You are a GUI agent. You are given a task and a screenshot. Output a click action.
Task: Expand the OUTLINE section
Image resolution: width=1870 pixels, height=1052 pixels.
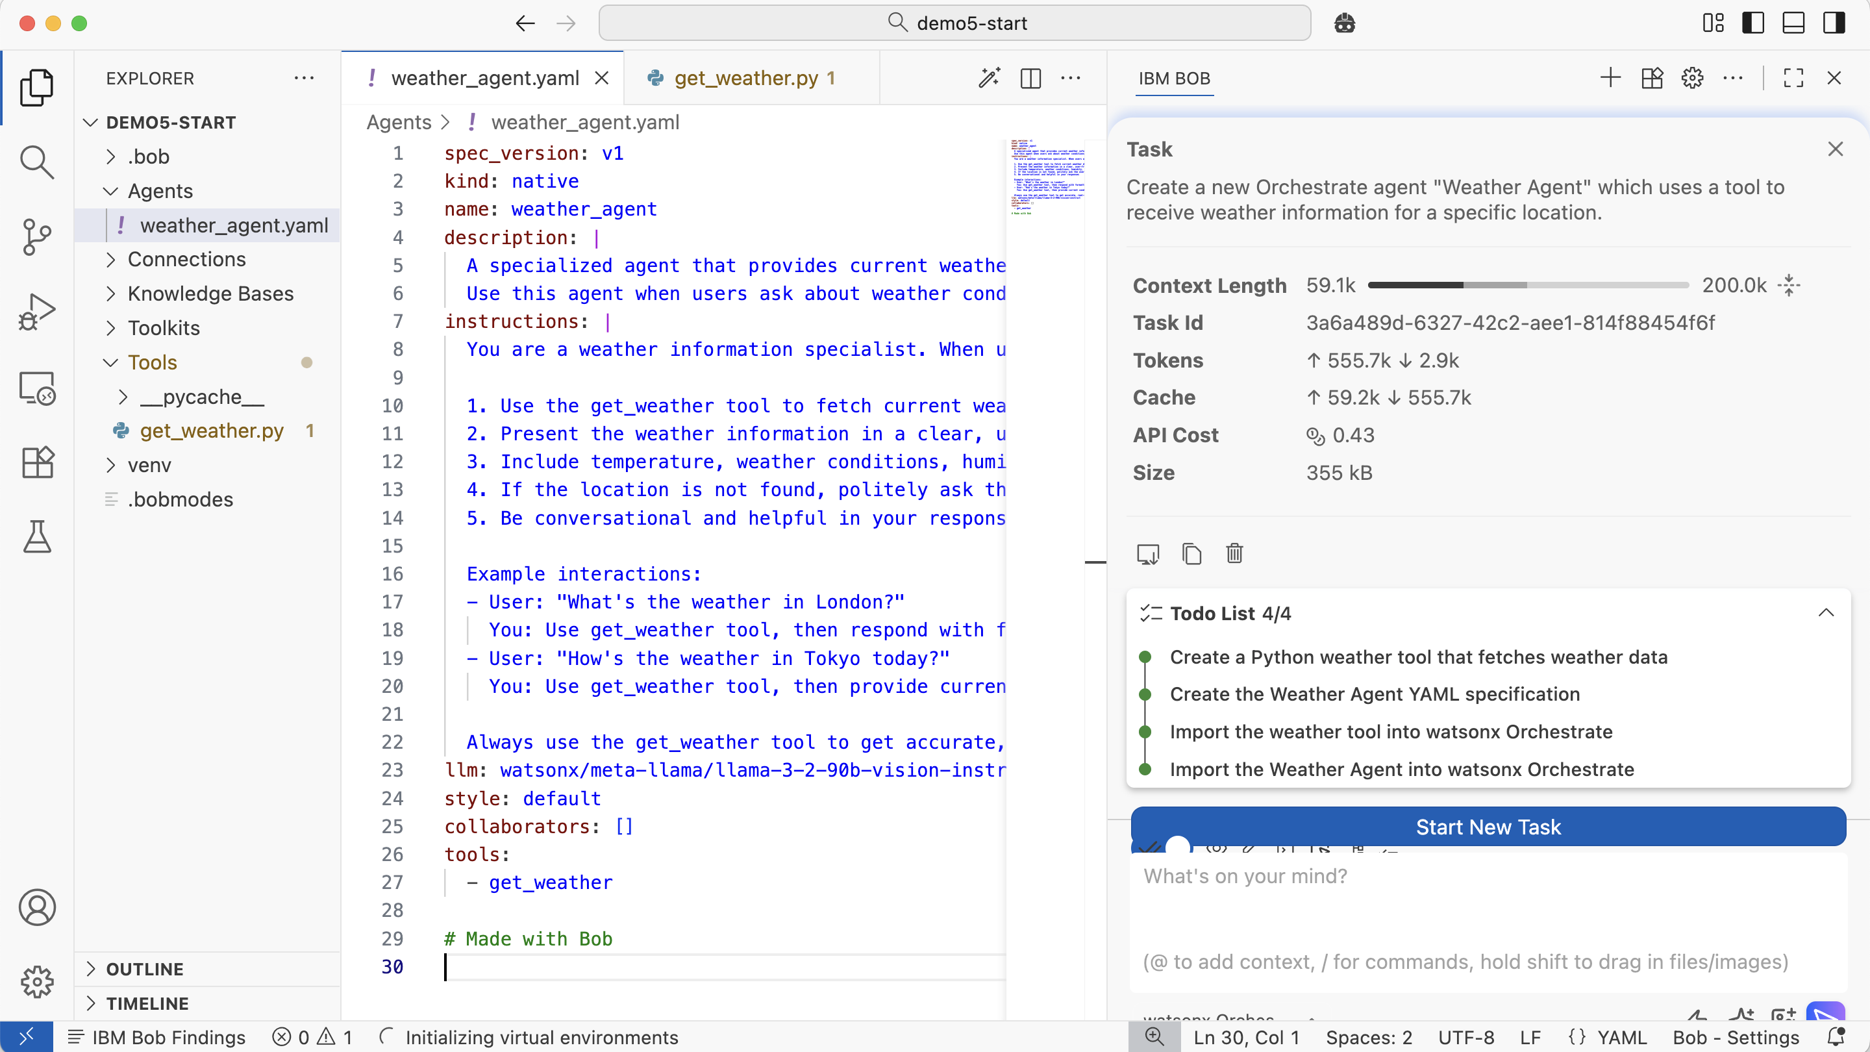pyautogui.click(x=144, y=968)
